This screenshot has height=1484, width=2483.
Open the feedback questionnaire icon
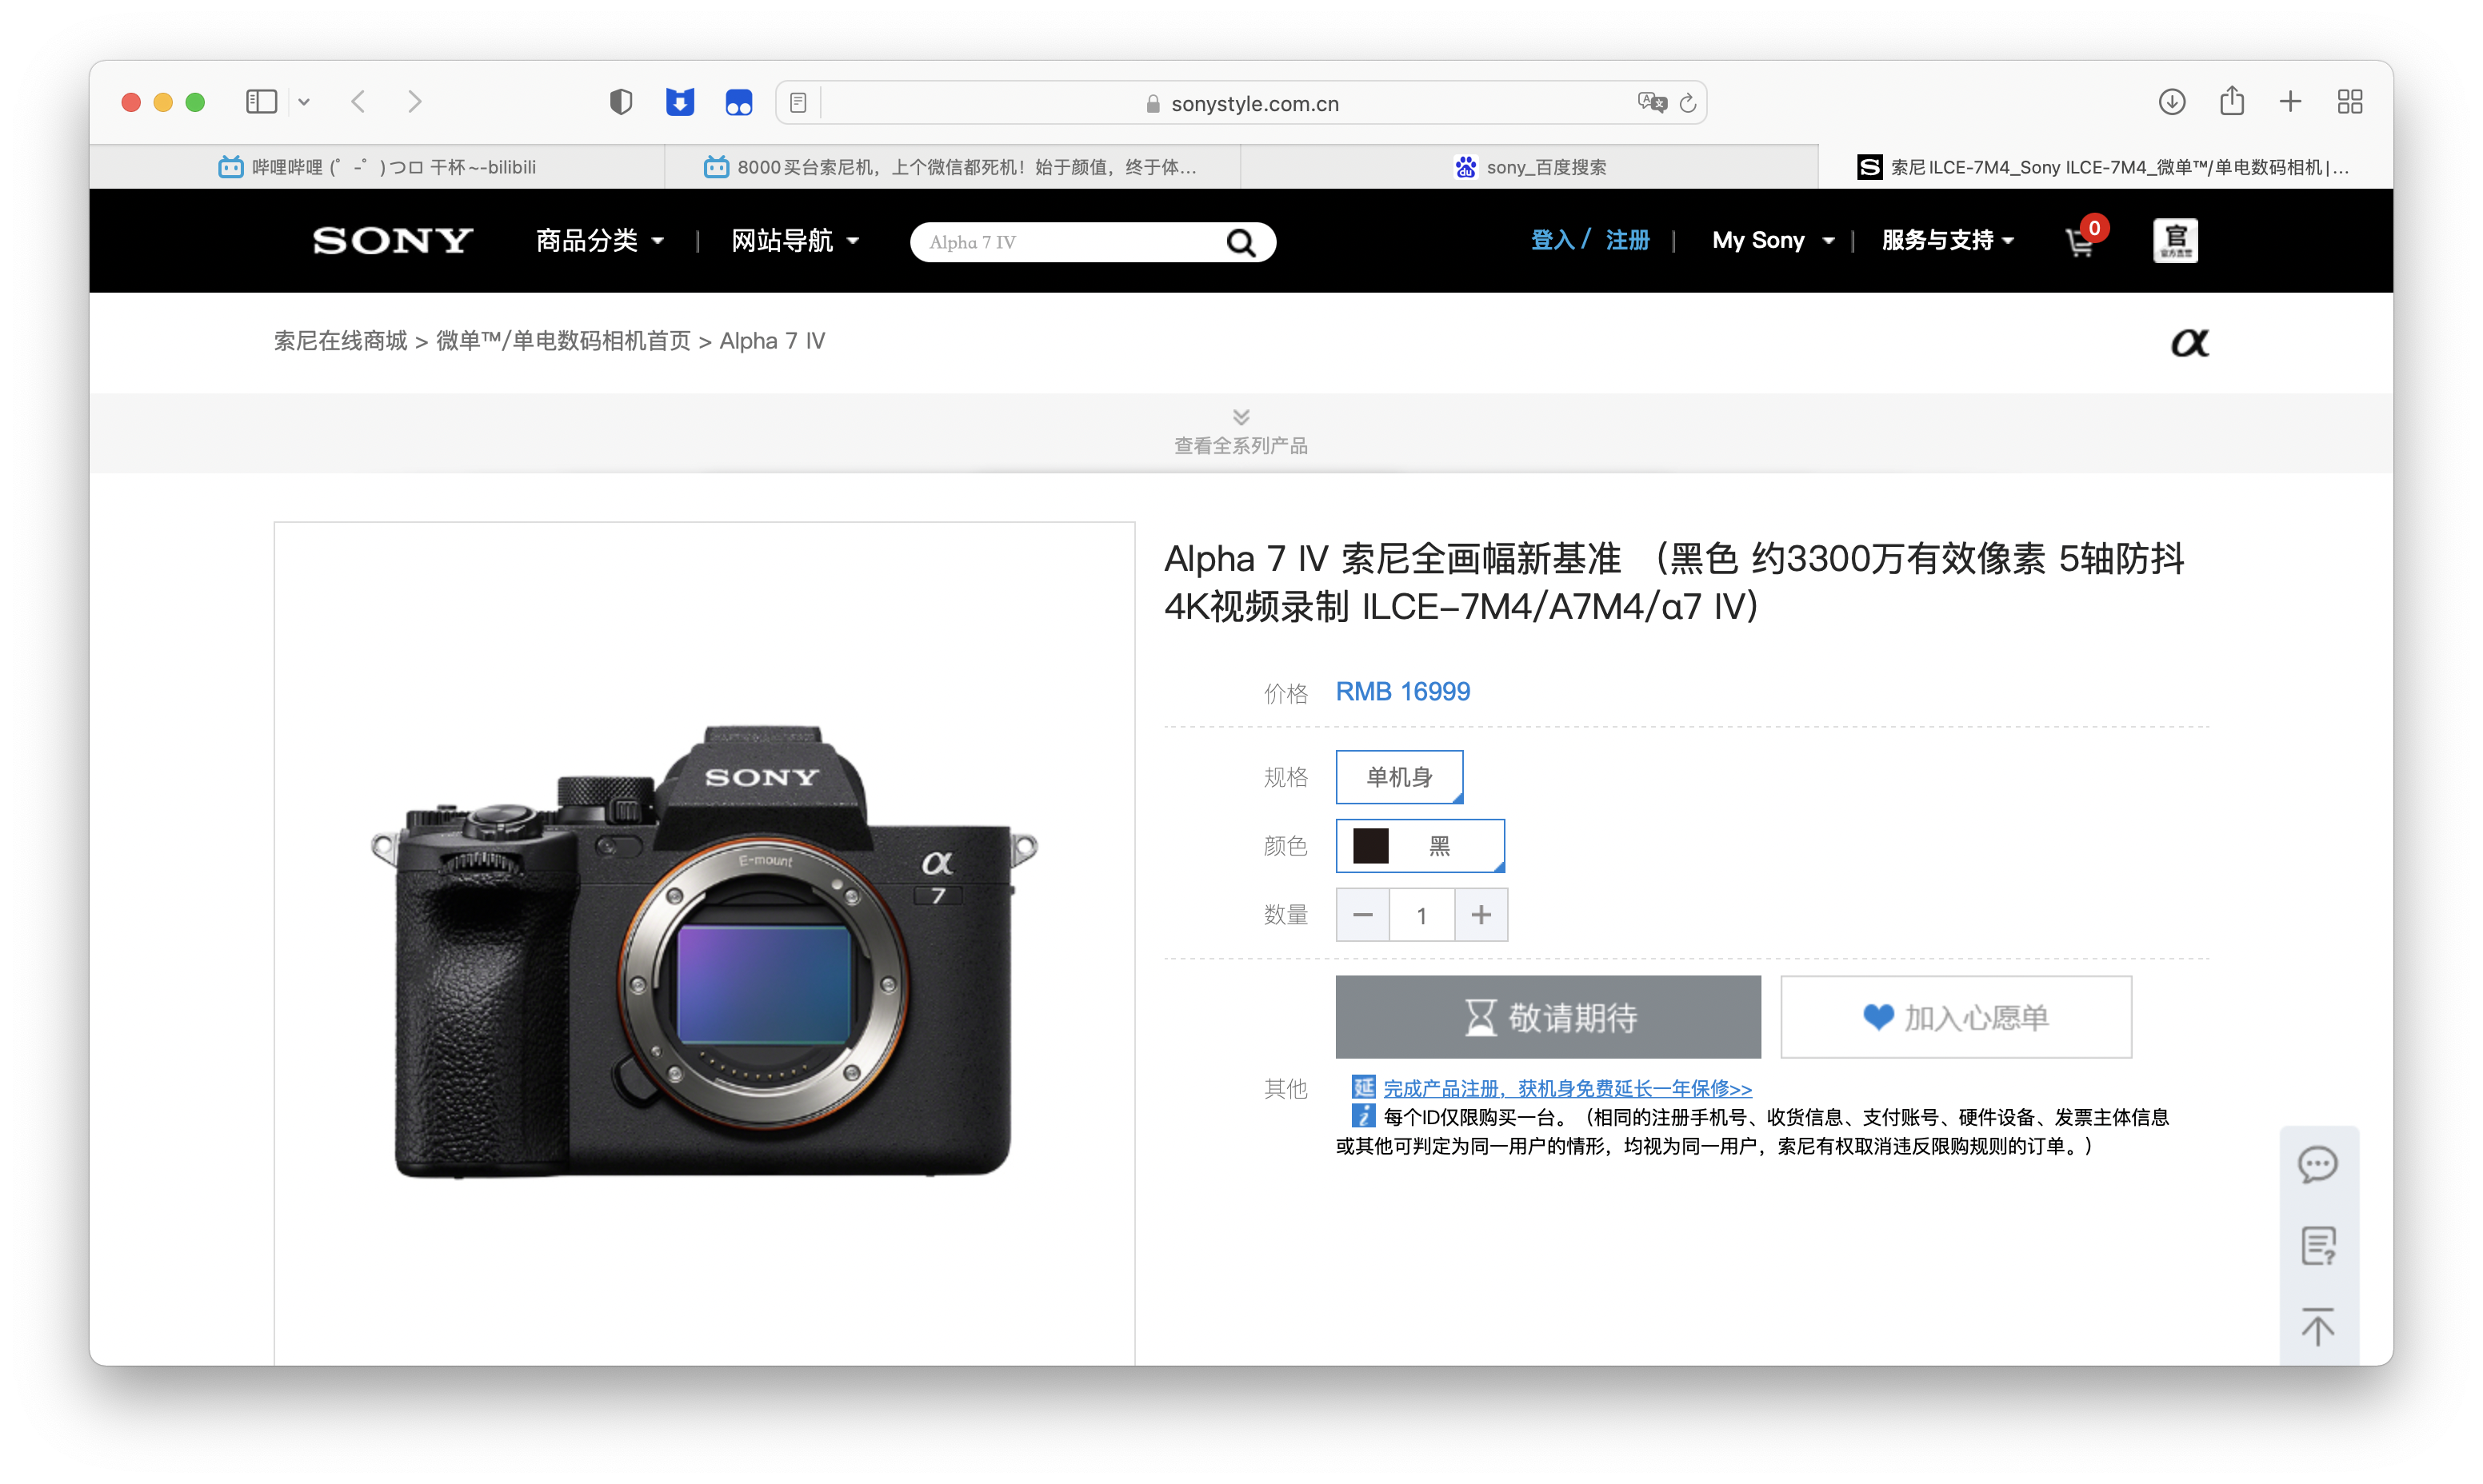click(x=2317, y=1246)
